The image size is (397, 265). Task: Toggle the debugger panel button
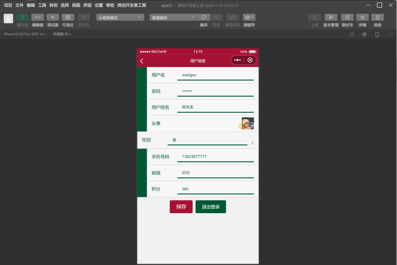(53, 17)
